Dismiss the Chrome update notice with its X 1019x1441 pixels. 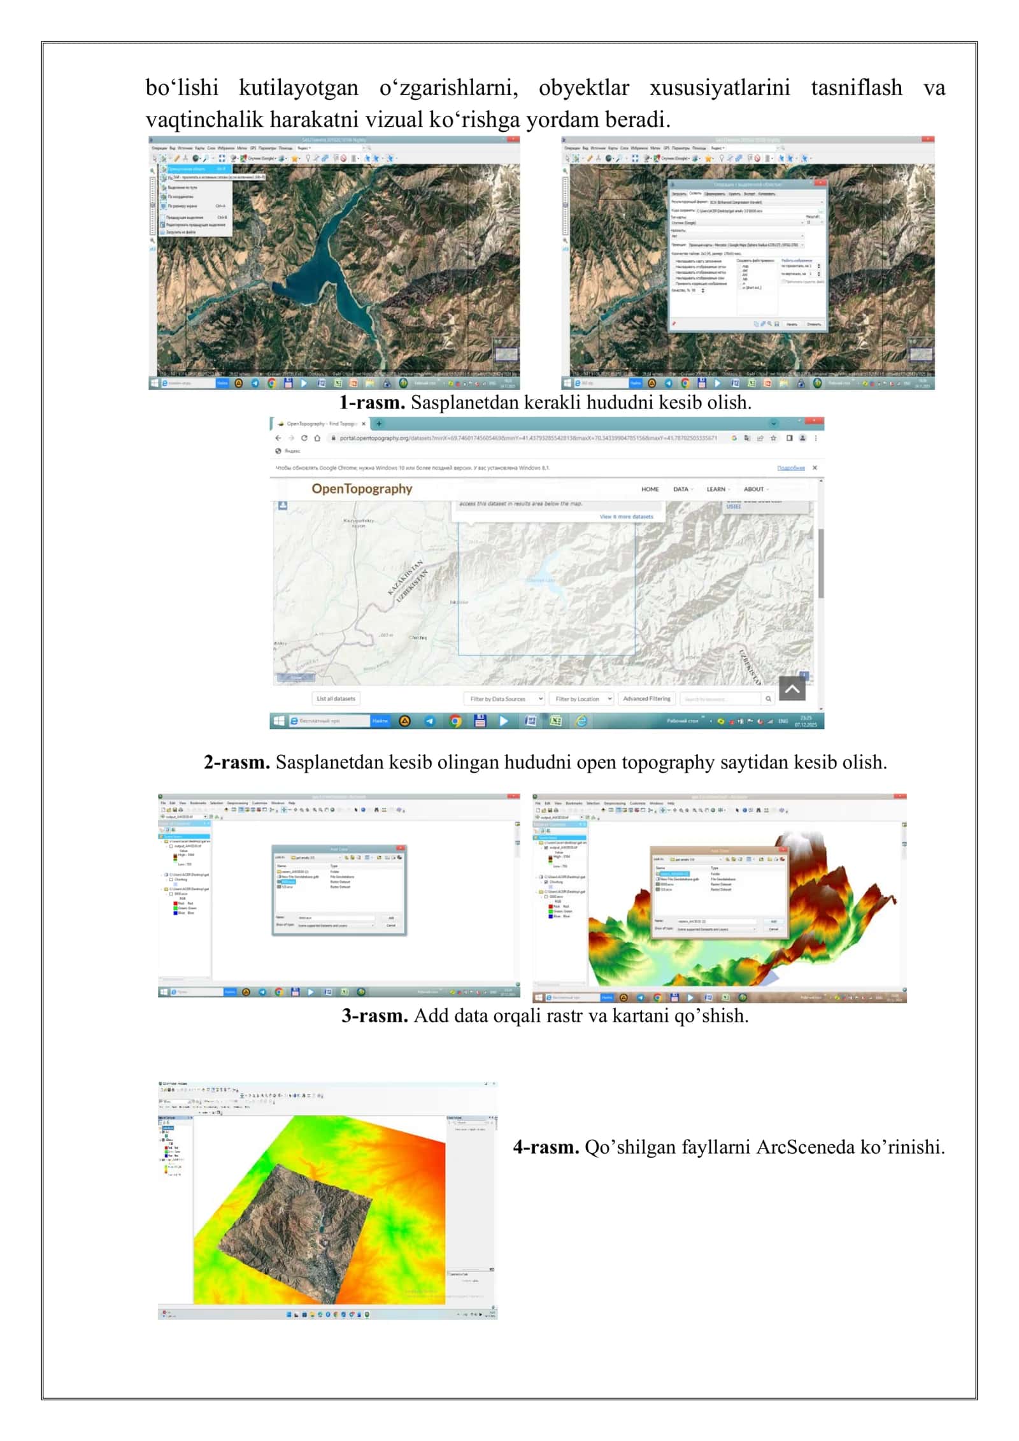(x=815, y=468)
